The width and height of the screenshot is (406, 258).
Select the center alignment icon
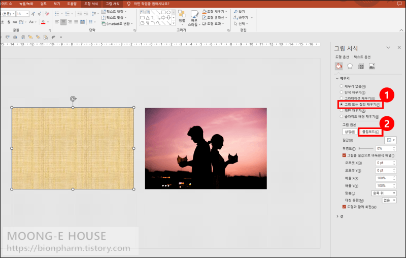click(x=63, y=22)
